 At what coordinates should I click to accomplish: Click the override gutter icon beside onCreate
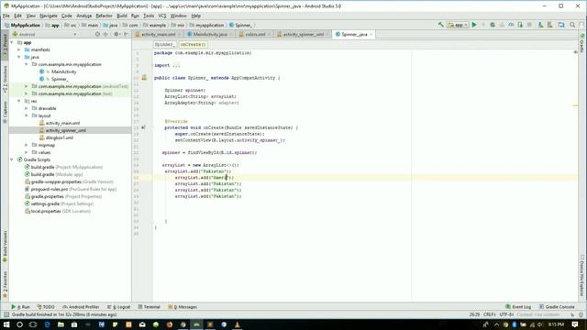pyautogui.click(x=143, y=127)
